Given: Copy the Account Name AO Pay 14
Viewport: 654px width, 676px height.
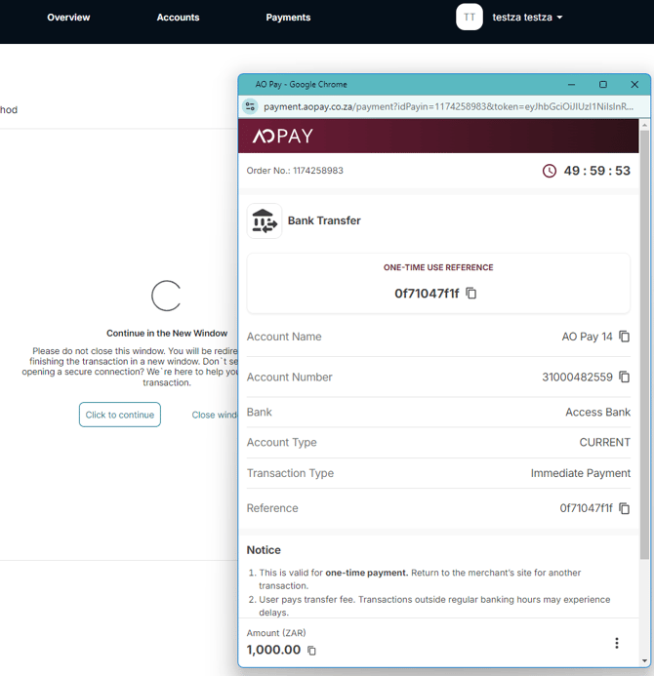Looking at the screenshot, I should pos(625,337).
